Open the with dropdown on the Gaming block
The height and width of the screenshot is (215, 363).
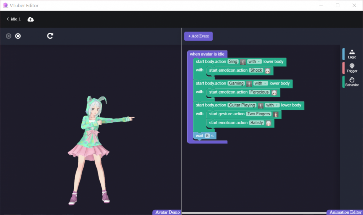[x=261, y=83]
